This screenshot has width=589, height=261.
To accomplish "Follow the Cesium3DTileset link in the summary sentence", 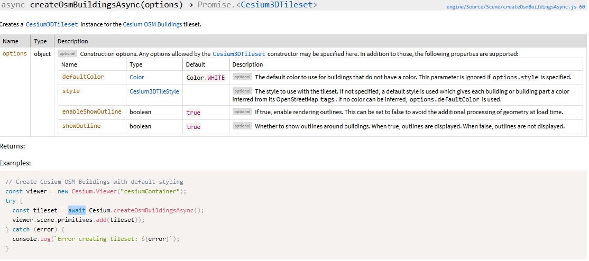I will tap(52, 24).
